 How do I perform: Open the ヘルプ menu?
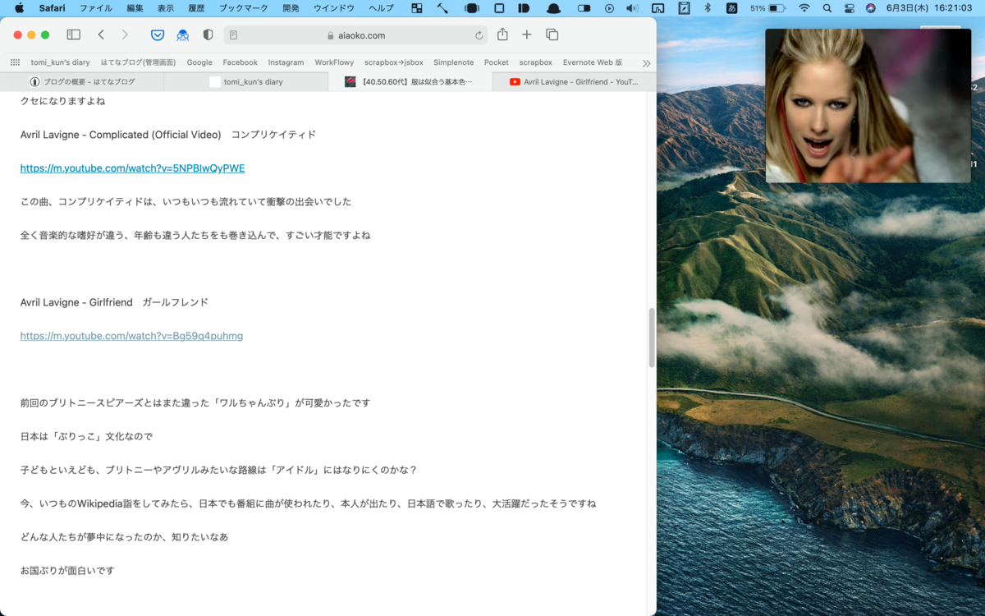coord(381,8)
